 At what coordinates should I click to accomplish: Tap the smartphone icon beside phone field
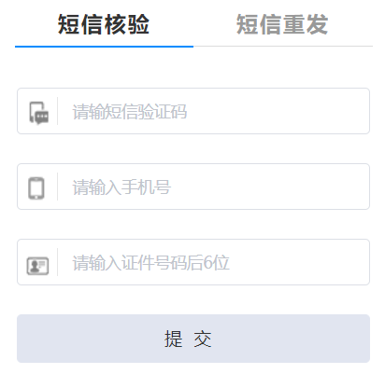(x=36, y=188)
